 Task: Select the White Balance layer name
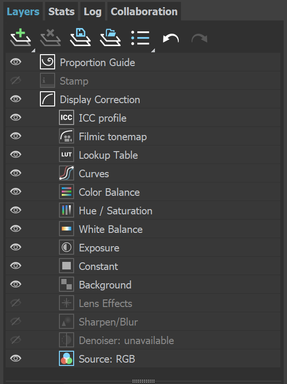click(111, 229)
